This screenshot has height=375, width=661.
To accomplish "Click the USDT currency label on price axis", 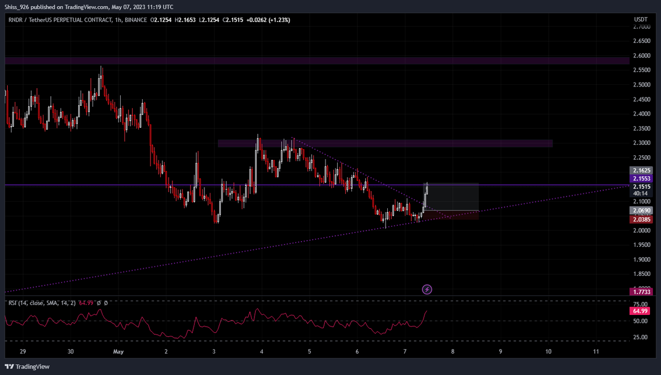I will (x=641, y=20).
